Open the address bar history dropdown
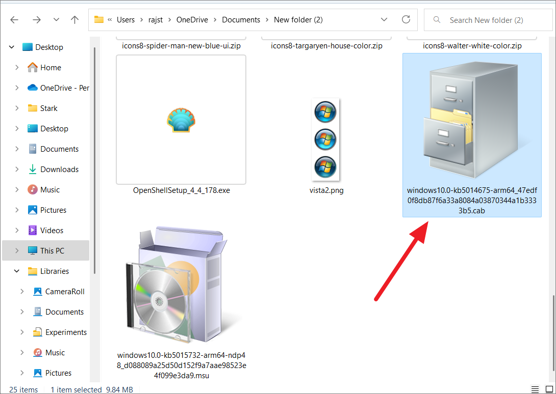 click(384, 20)
